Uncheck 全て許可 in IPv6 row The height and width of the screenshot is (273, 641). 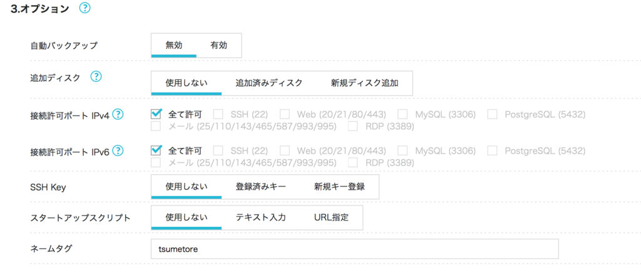tap(156, 151)
